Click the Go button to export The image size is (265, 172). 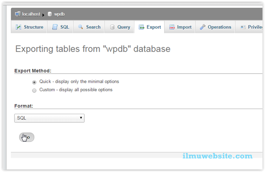[27, 137]
